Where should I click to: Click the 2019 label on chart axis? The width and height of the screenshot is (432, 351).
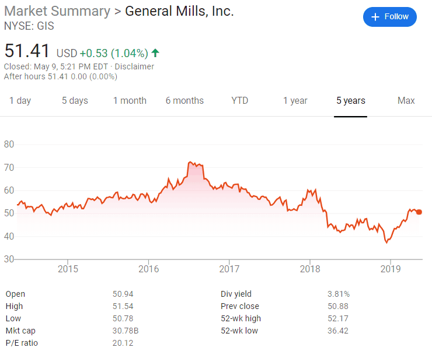[390, 269]
